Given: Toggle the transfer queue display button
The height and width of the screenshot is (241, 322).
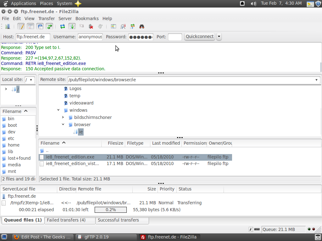Looking at the screenshot, I should [x=49, y=26].
